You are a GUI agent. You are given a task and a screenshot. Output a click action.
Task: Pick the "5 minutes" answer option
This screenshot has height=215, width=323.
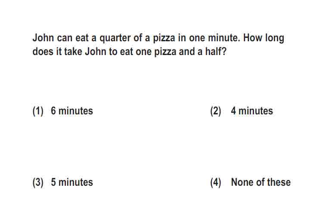(71, 182)
